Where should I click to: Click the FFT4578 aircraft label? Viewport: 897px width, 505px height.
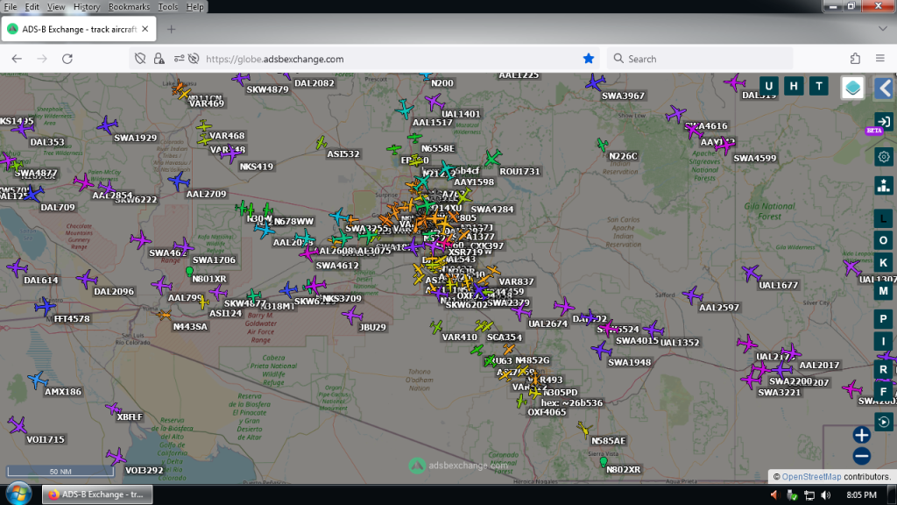(72, 318)
